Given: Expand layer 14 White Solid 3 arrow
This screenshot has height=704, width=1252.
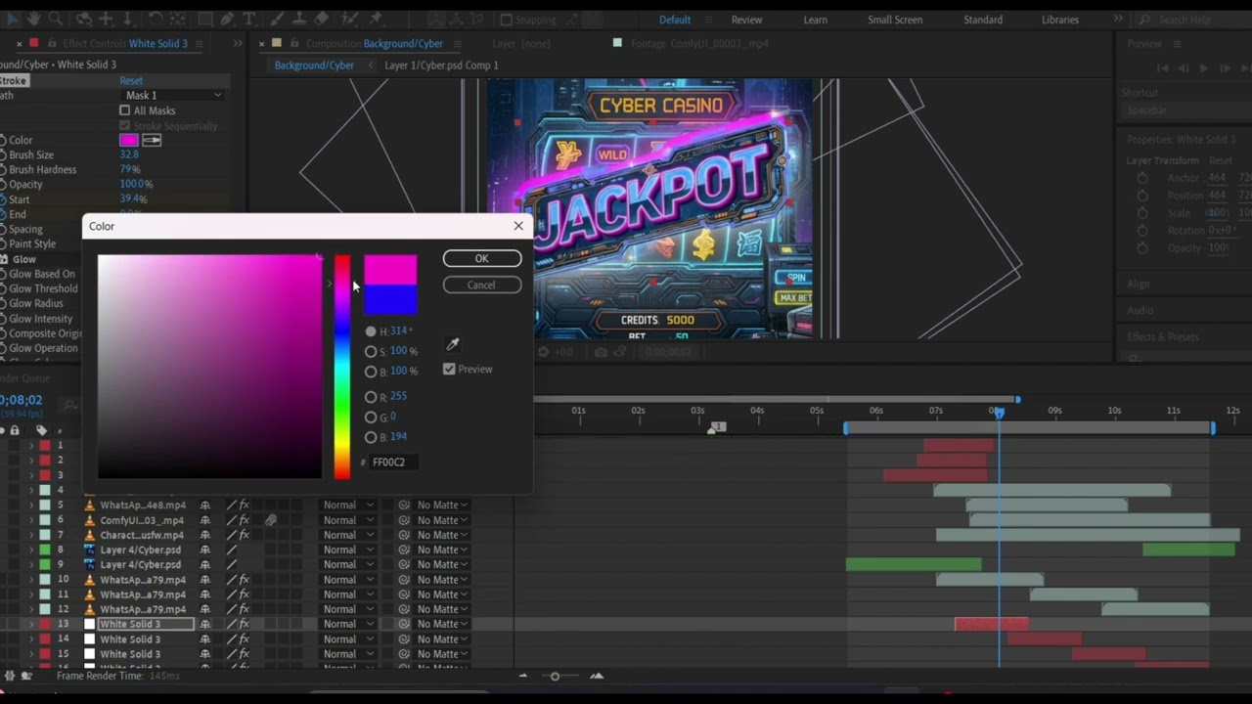Looking at the screenshot, I should coord(30,639).
